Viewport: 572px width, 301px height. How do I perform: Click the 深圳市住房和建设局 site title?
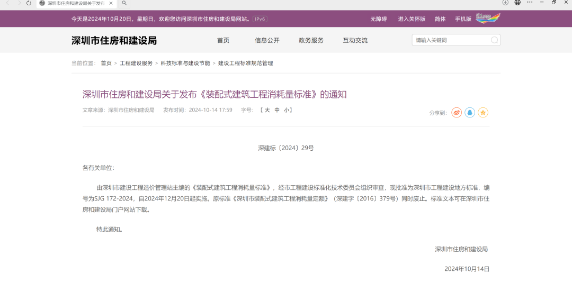[x=114, y=40]
